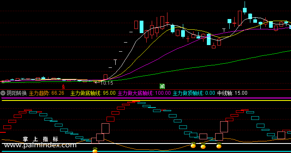Select the 阴阳转换 indicator name
The height and width of the screenshot is (153, 291).
pos(17,93)
